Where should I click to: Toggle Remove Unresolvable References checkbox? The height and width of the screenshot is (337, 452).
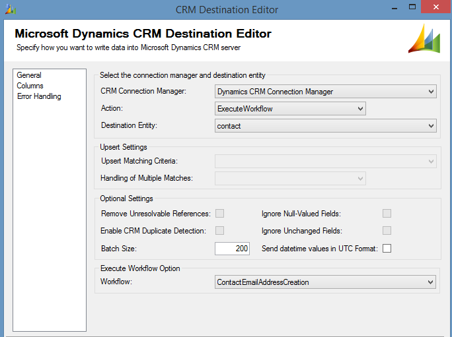click(x=219, y=214)
